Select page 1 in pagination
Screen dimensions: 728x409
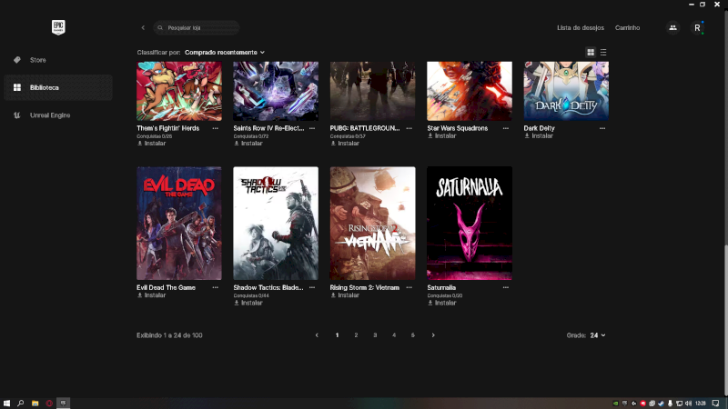click(337, 335)
